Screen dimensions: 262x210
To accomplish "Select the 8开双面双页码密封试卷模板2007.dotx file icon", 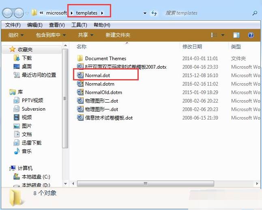I will tap(80, 66).
